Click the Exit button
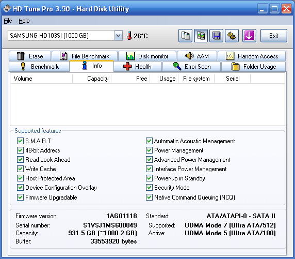The image size is (295, 259). (274, 36)
